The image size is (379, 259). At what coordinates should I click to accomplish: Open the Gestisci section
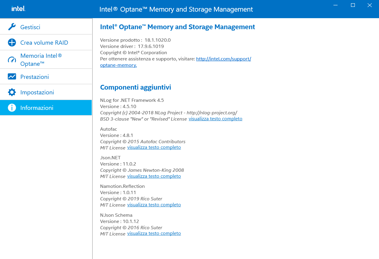(30, 27)
